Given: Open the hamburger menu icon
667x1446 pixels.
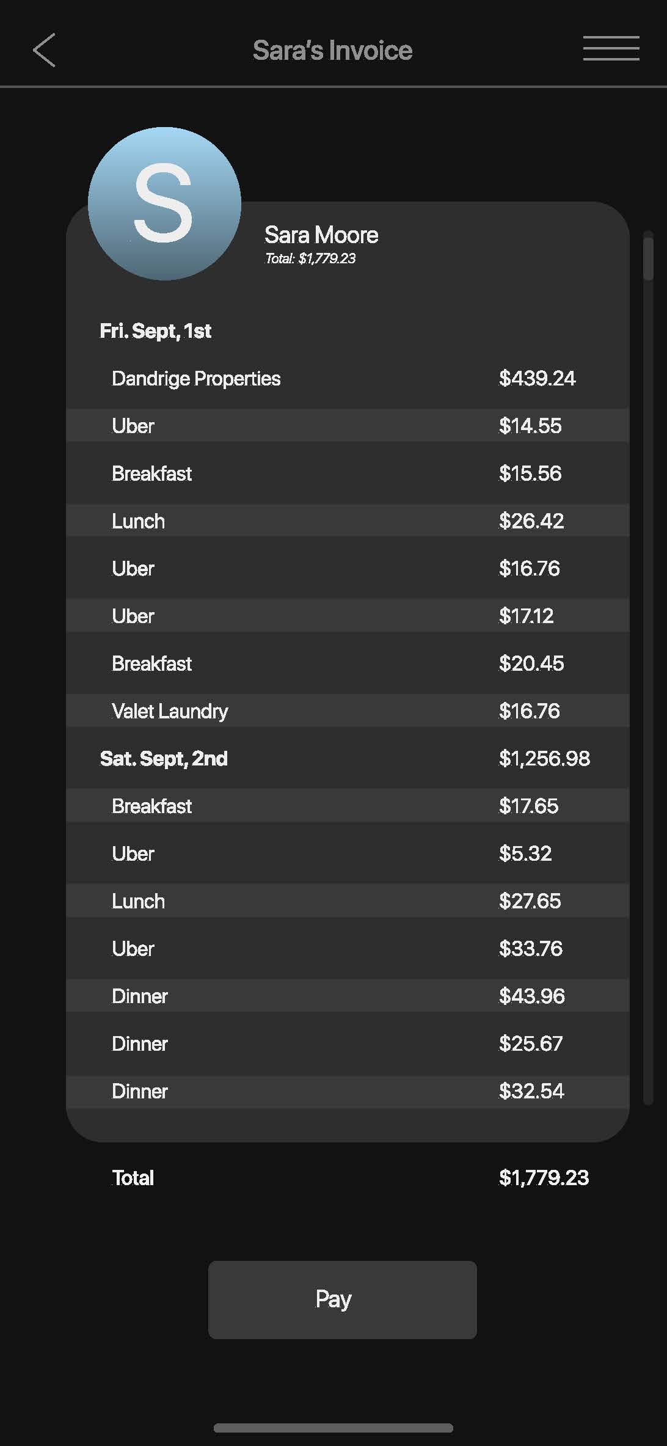Looking at the screenshot, I should click(611, 48).
